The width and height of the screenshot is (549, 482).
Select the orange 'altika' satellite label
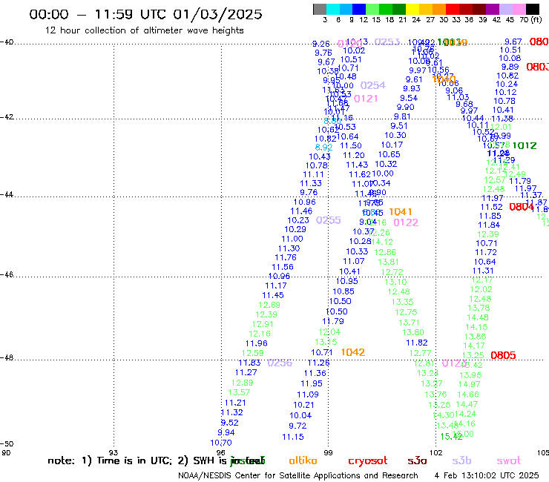pyautogui.click(x=303, y=460)
